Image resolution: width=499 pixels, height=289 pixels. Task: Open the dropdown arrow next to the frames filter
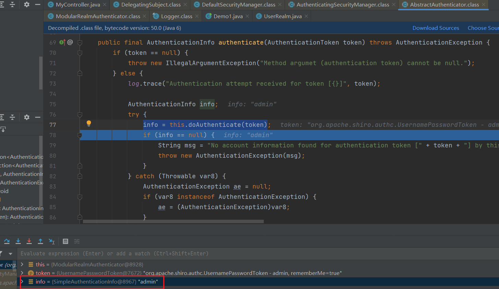point(10,254)
